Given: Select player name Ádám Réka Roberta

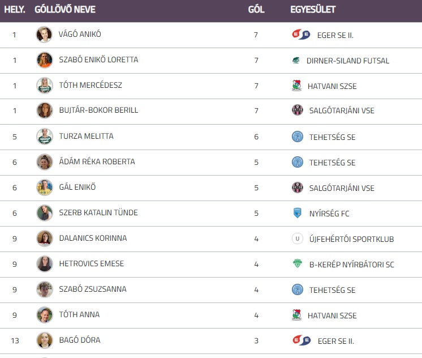Looking at the screenshot, I should click(97, 162).
